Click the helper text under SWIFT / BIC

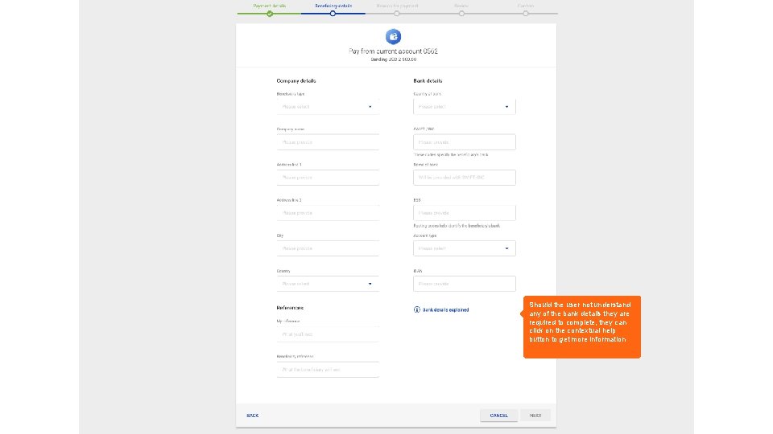[451, 155]
